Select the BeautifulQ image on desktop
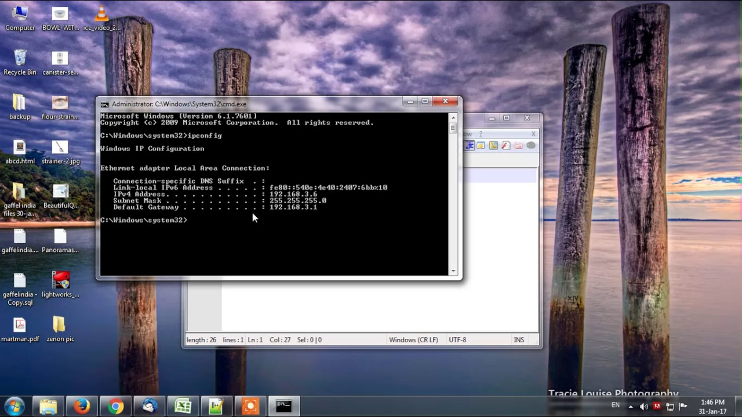Viewport: 742px width, 417px height. (x=60, y=196)
